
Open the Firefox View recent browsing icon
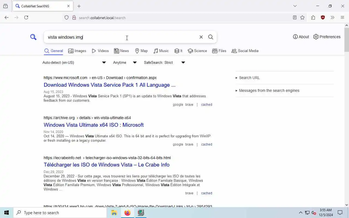coord(5,6)
